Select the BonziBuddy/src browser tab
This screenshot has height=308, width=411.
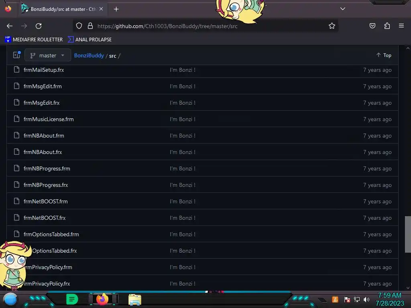[63, 9]
